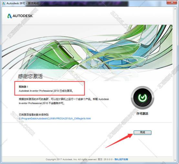Viewport: 179px width, 164px height.
Task: Click the 许可激活 label under the icon
Action: [x=142, y=113]
